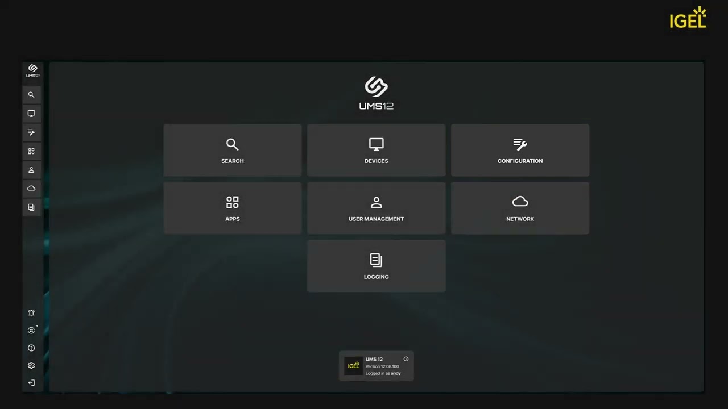Viewport: 728px width, 409px height.
Task: Open the Apps tile
Action: [x=232, y=208]
